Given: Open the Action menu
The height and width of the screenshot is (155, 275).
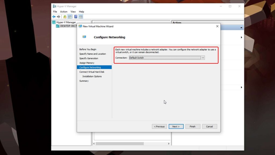Looking at the screenshot, I should [64, 12].
